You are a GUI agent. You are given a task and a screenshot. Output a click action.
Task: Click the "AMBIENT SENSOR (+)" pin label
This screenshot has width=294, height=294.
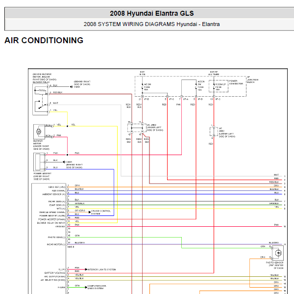coord(54,194)
